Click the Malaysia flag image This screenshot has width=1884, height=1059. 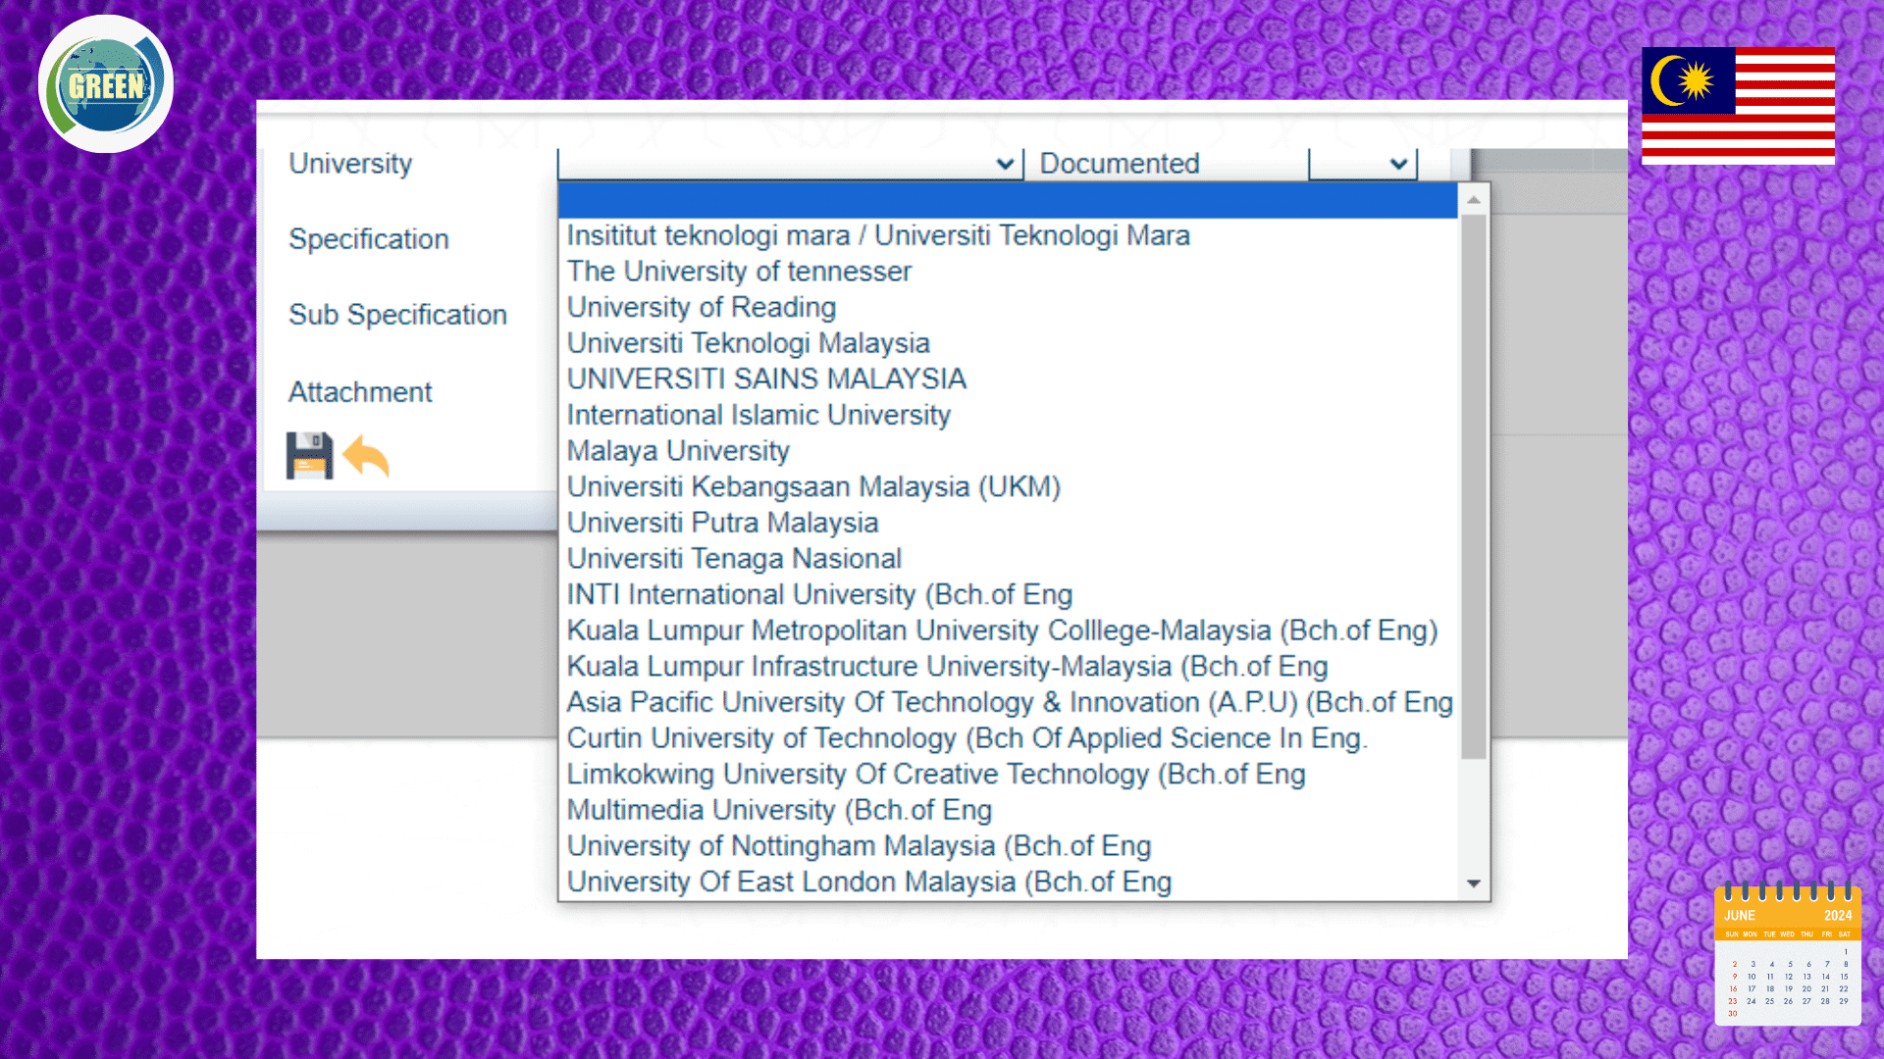coord(1738,105)
